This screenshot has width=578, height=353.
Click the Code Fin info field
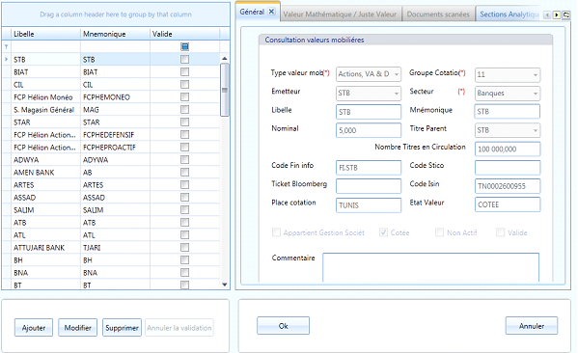369,168
